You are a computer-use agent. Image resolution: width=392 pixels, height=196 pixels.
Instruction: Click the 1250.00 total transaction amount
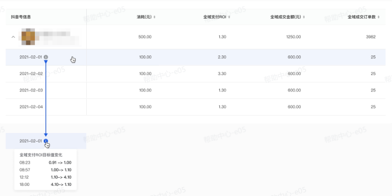point(294,37)
